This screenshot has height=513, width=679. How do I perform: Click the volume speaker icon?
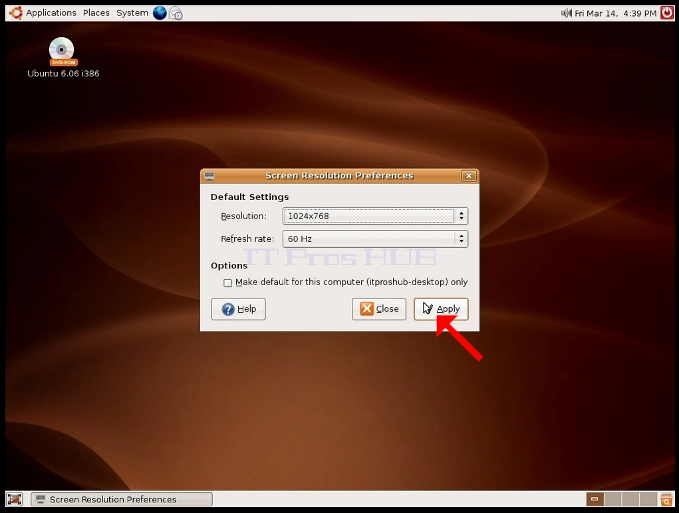[566, 13]
